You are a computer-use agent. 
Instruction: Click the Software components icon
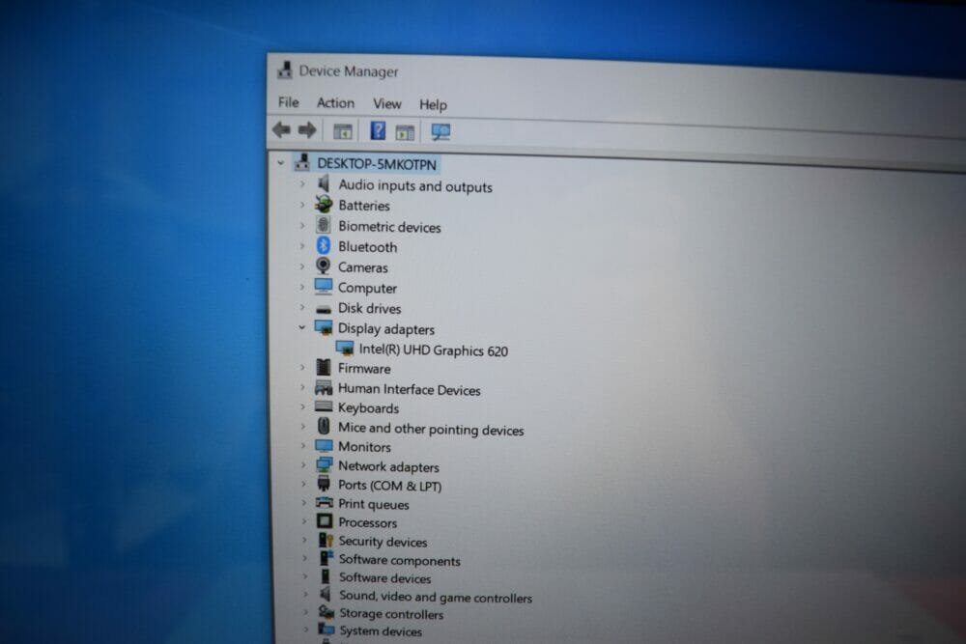point(326,558)
